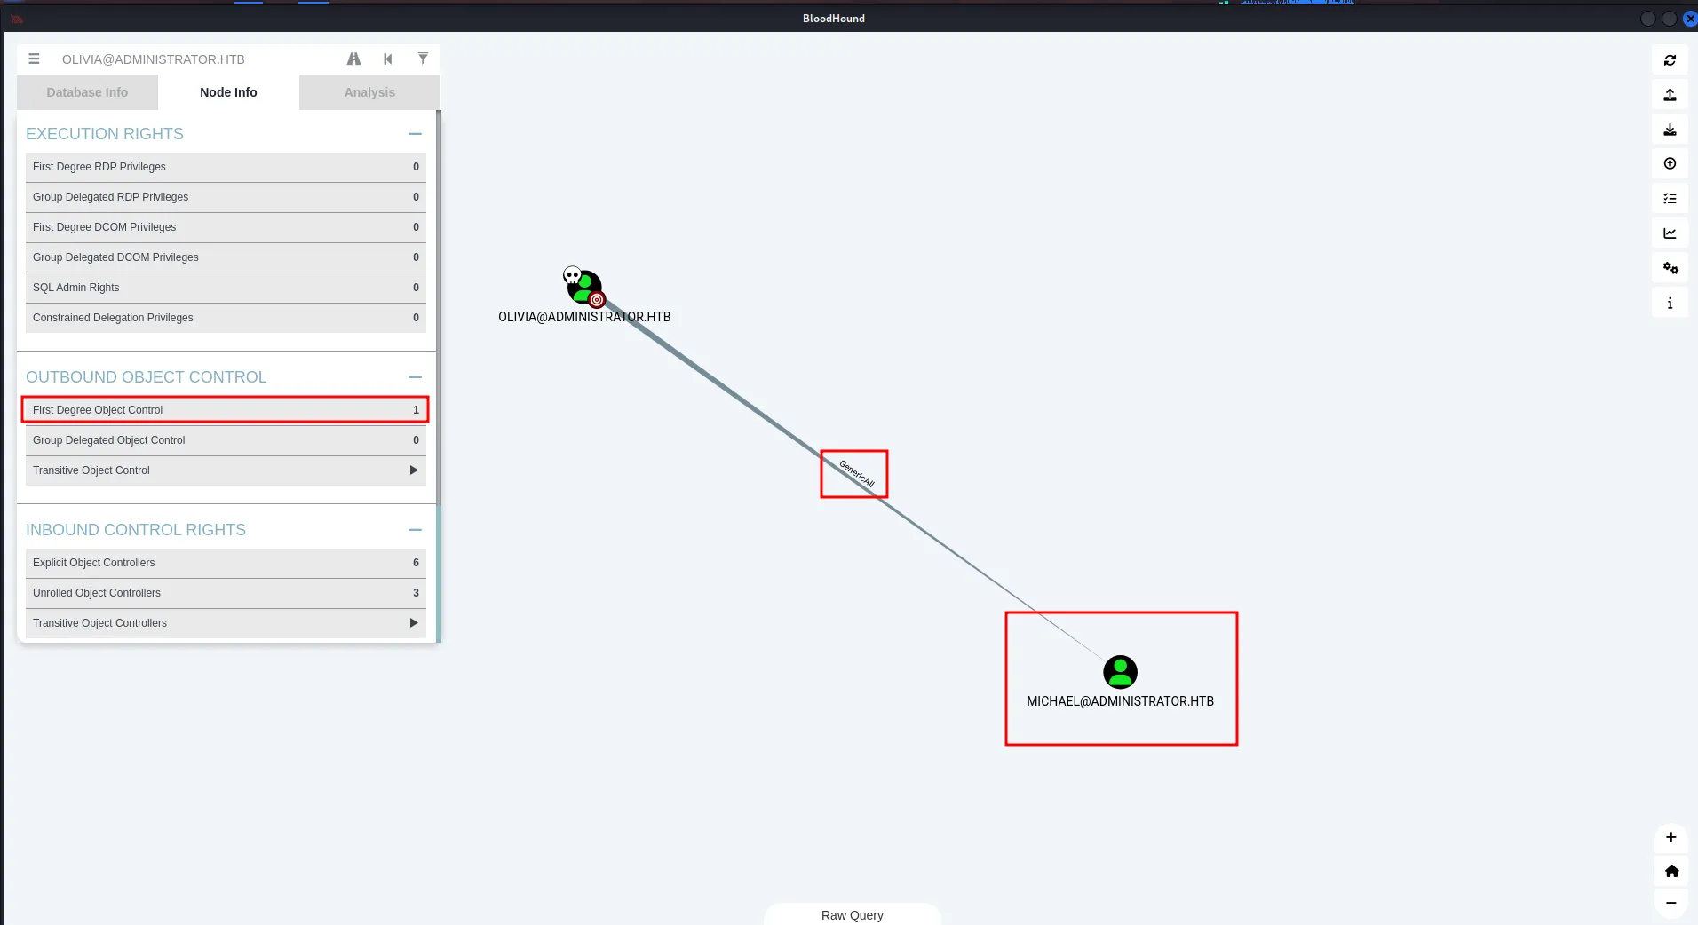Click the Transitive Object Control row label

[x=91, y=470]
